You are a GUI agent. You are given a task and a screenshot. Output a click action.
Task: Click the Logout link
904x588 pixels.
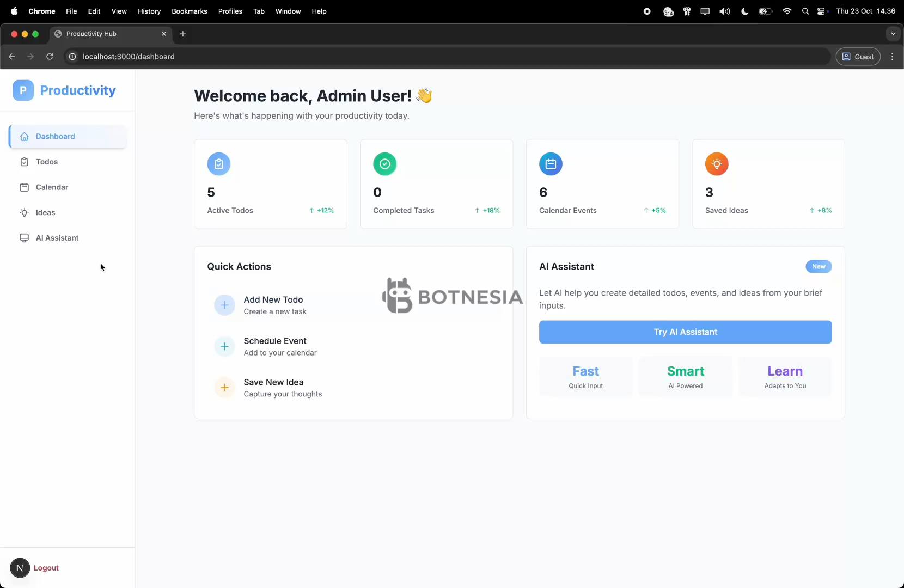pos(46,568)
